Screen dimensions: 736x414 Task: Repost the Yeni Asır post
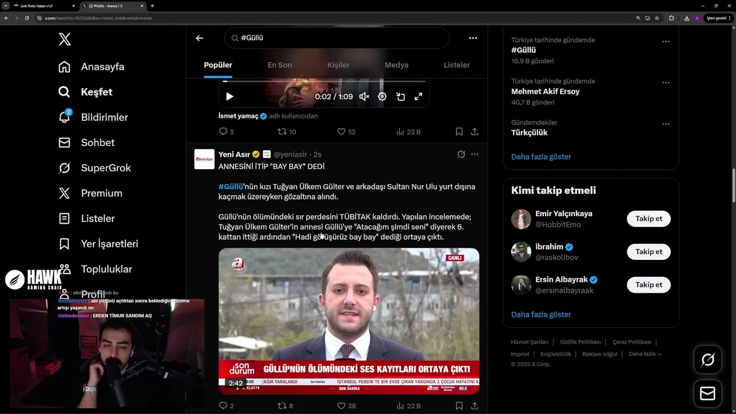click(x=285, y=405)
